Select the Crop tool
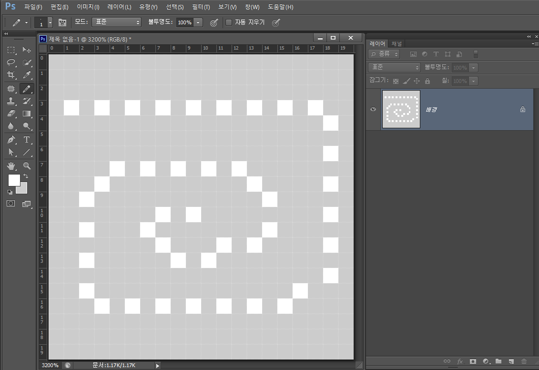This screenshot has width=539, height=370. [x=11, y=74]
